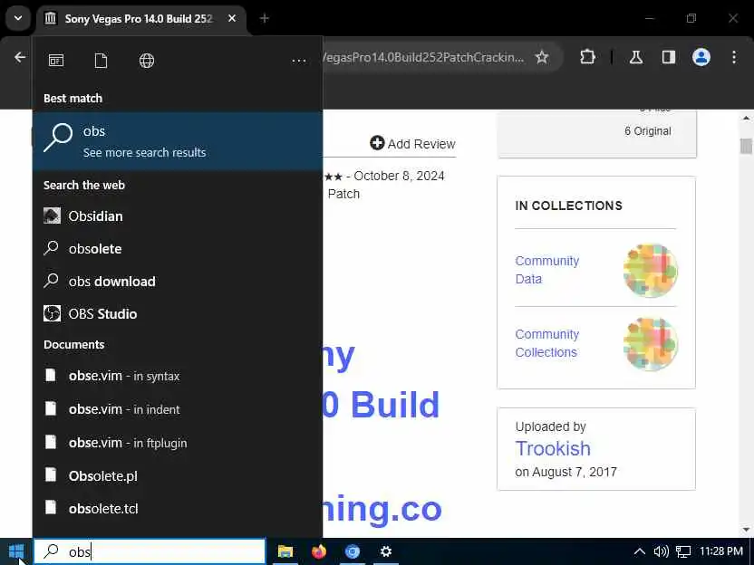Show hidden system tray icons
The image size is (754, 565).
point(640,551)
